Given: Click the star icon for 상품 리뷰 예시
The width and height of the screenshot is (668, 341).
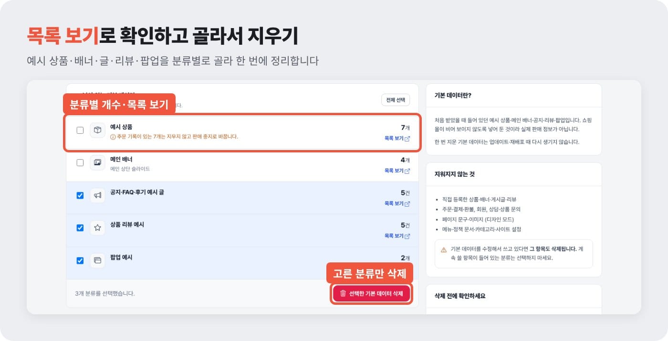Looking at the screenshot, I should pyautogui.click(x=97, y=228).
